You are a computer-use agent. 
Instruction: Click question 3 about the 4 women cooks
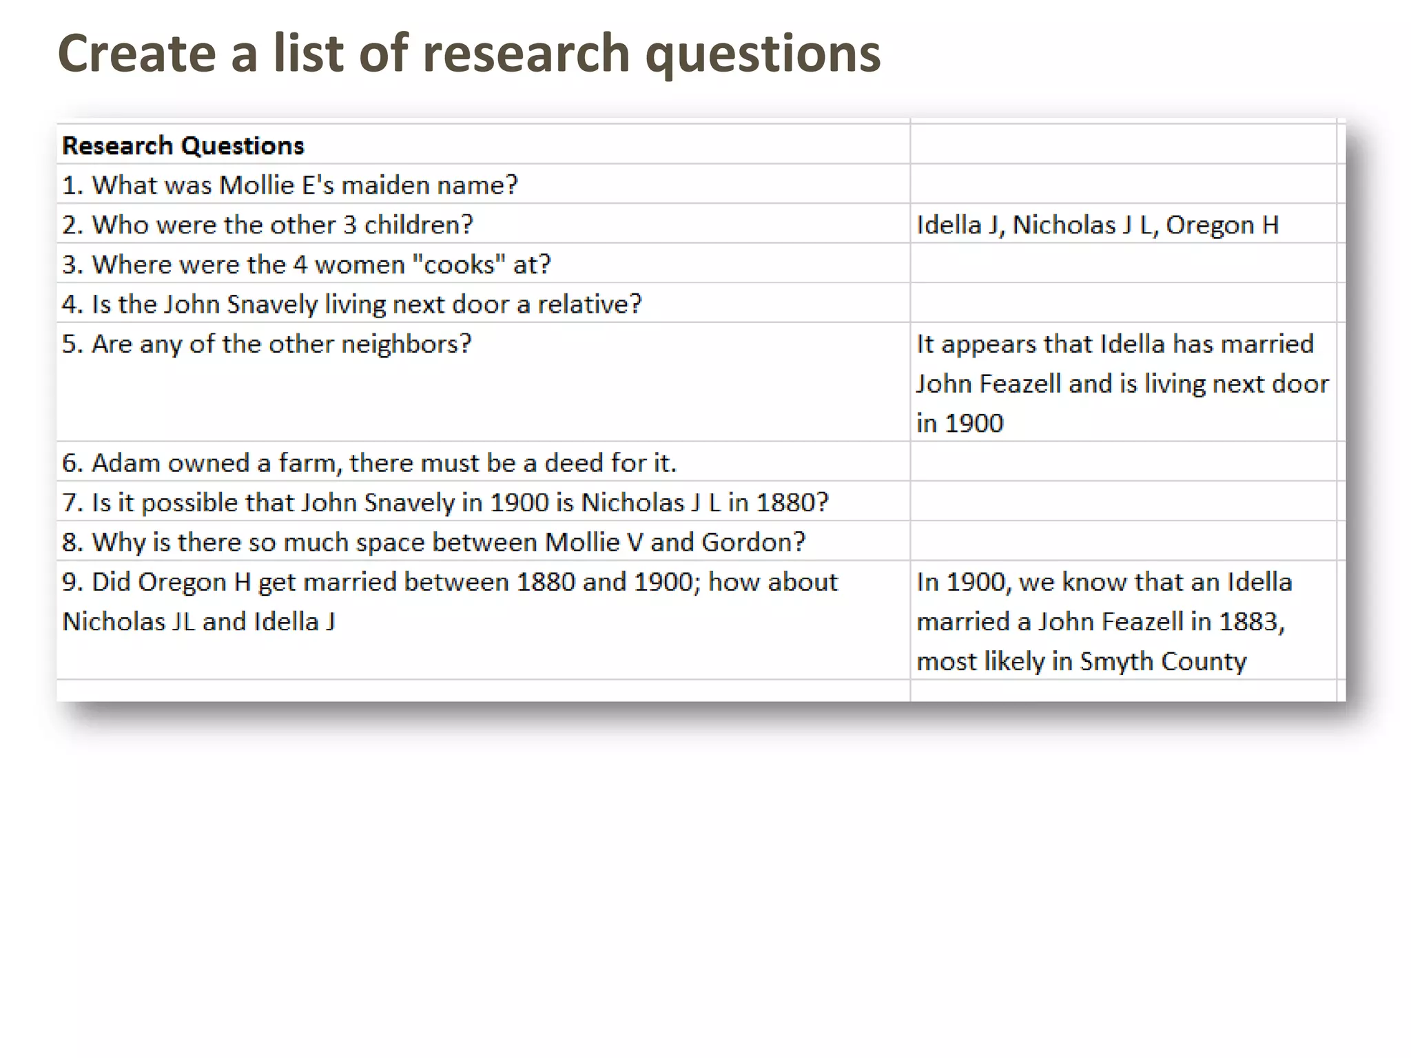pyautogui.click(x=484, y=263)
